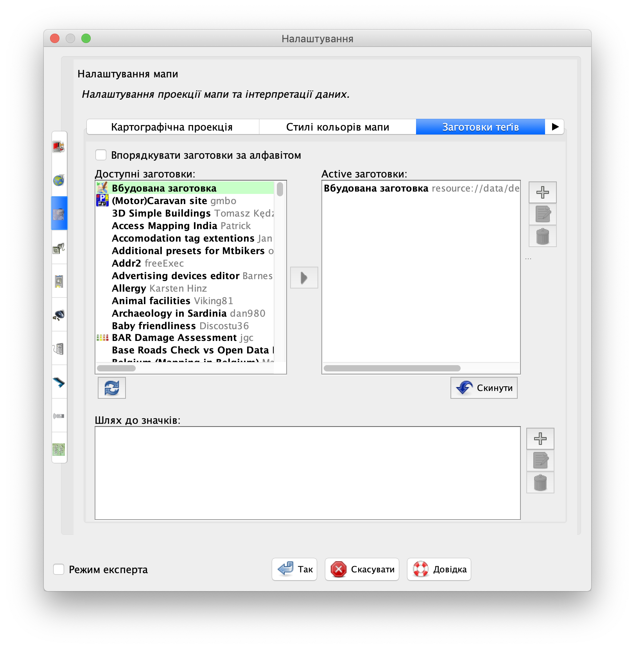The width and height of the screenshot is (635, 649).
Task: Edit selected icon path entry
Action: 540,461
